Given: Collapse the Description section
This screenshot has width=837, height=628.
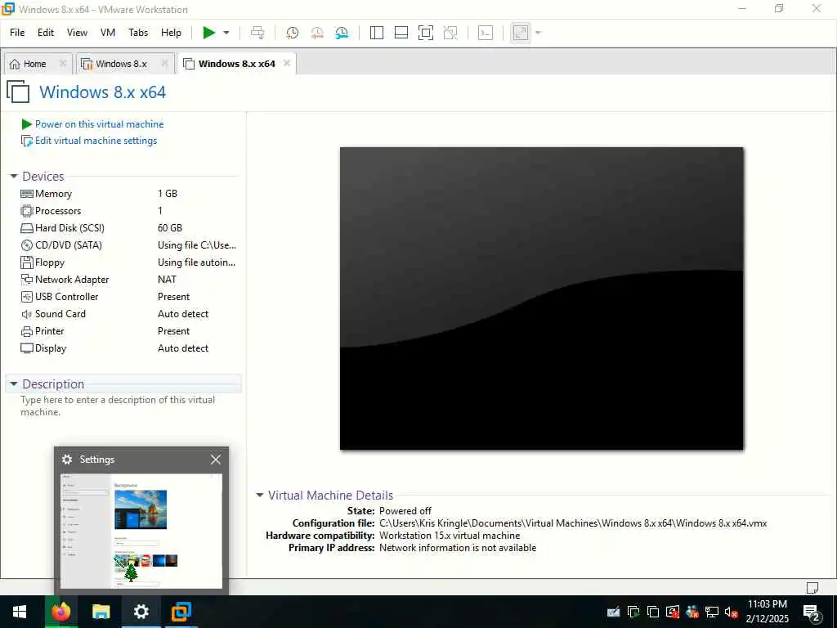Looking at the screenshot, I should 14,384.
